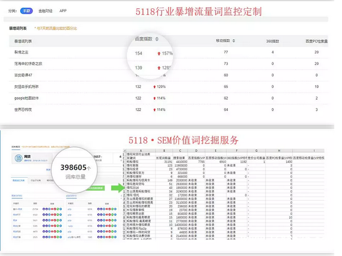This screenshot has height=256, width=342.
Task: Click the 百度PC检索量 column header
Action: tap(316, 41)
